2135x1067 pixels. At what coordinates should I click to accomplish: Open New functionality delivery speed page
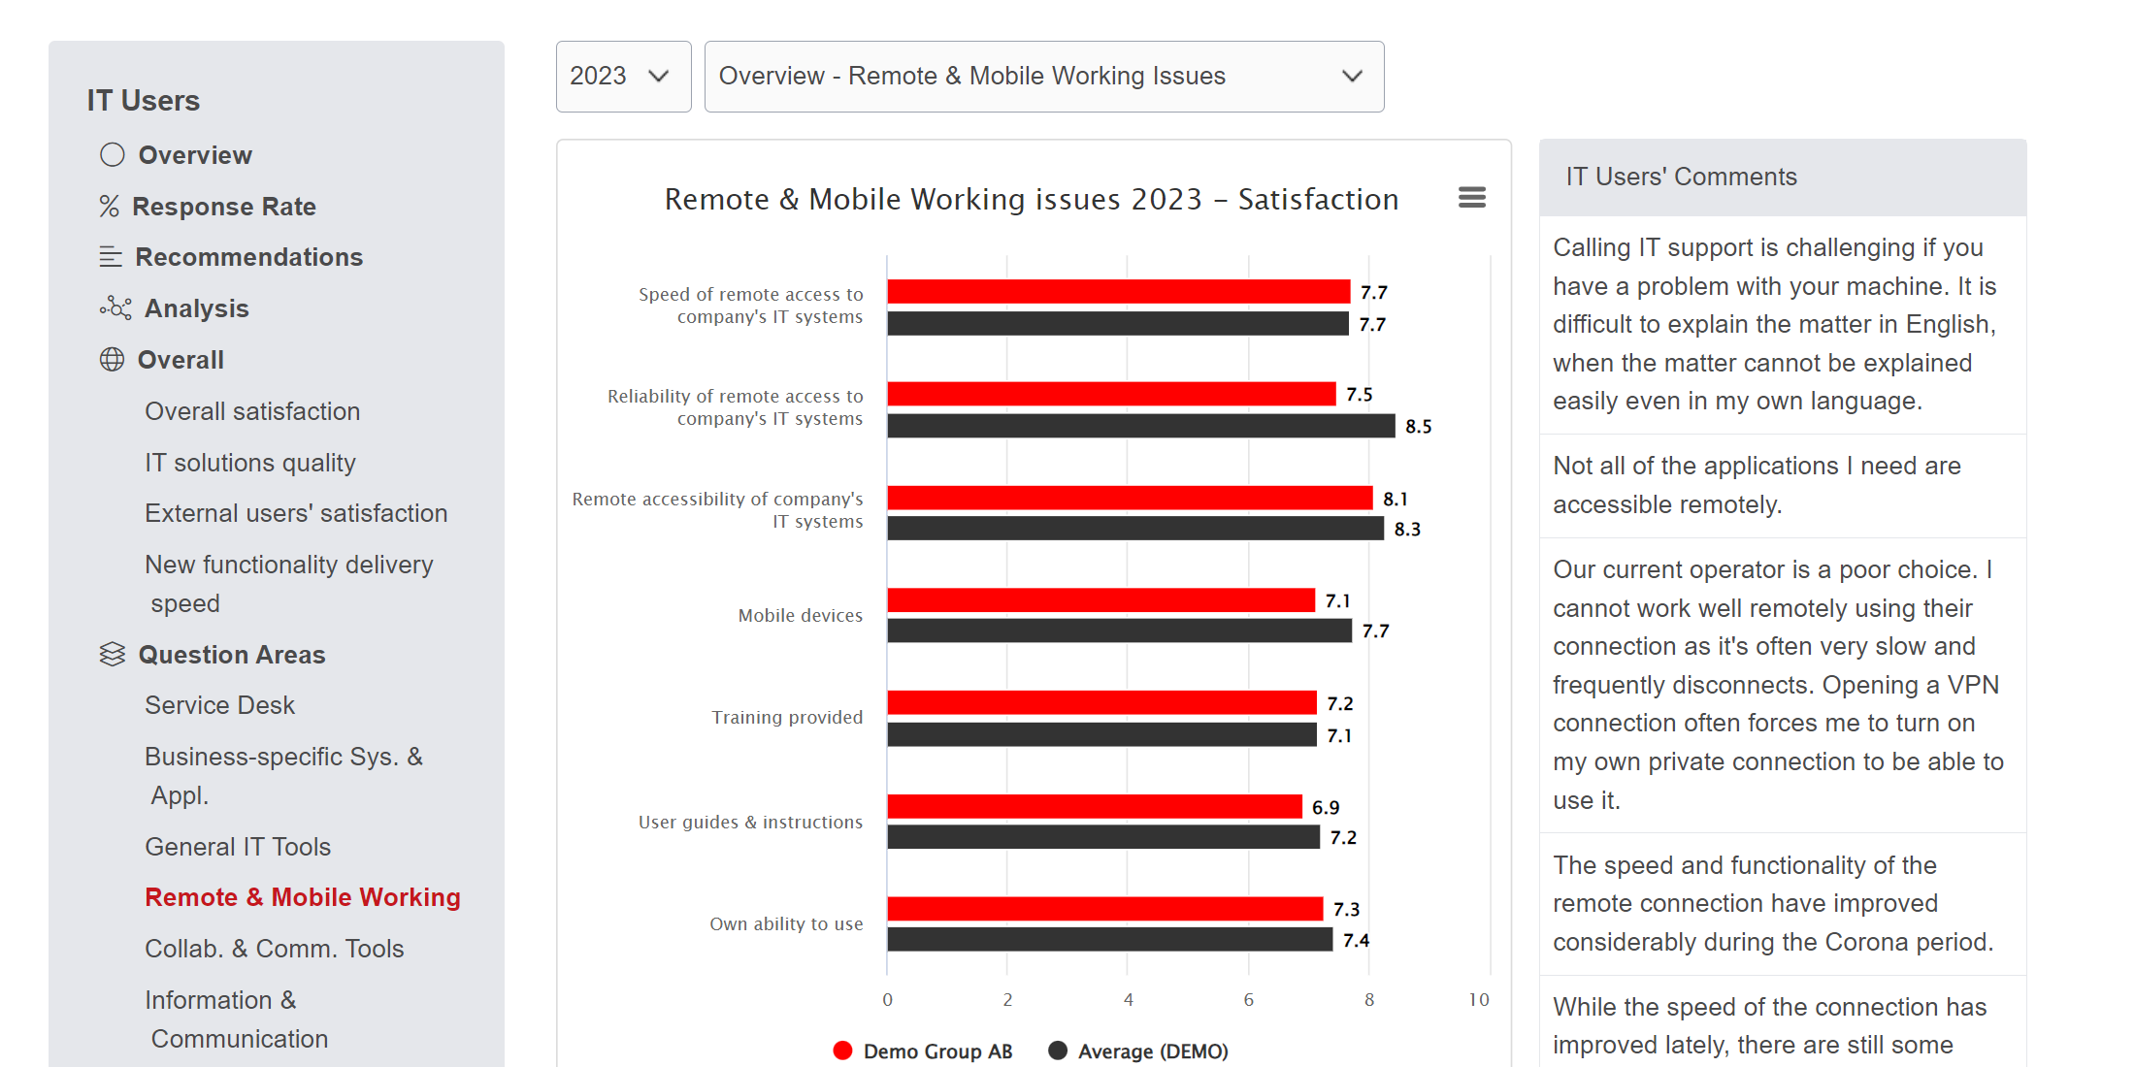289,584
